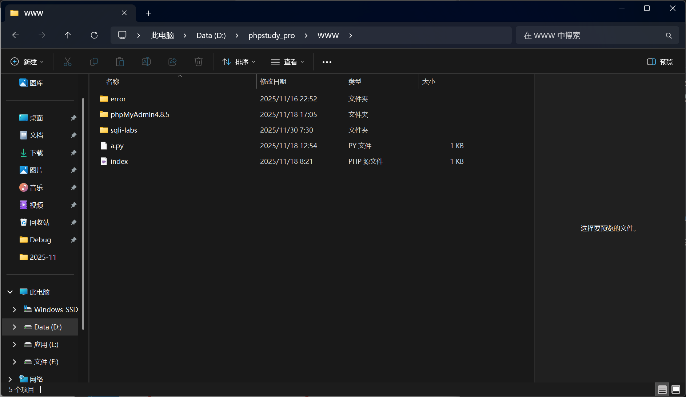This screenshot has height=397, width=686.
Task: Click the Copy icon in toolbar
Action: [x=94, y=62]
